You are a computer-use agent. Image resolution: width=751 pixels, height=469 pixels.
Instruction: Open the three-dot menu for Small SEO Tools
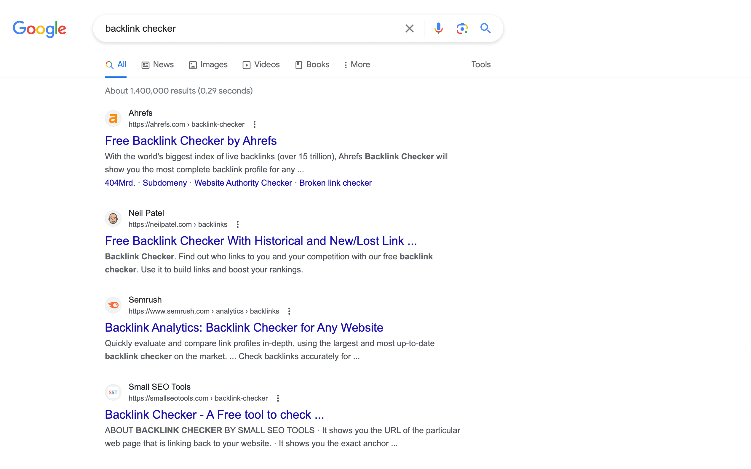(278, 398)
